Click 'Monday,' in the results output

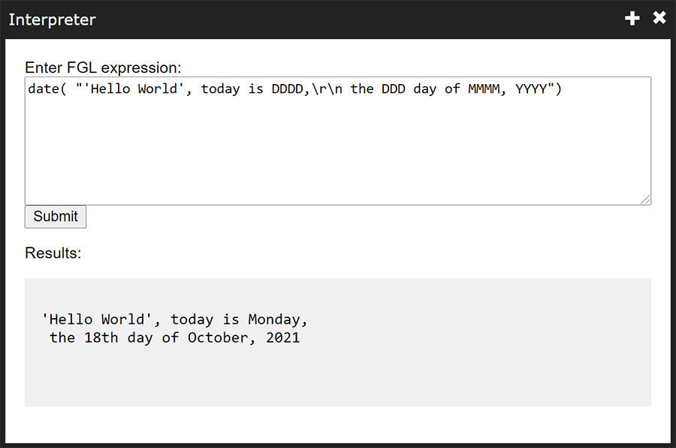click(x=278, y=320)
